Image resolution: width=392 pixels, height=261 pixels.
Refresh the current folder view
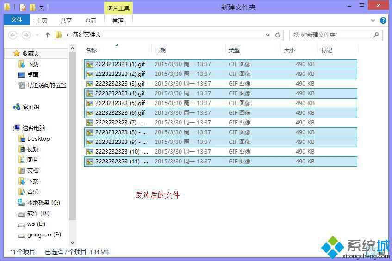tap(278, 35)
